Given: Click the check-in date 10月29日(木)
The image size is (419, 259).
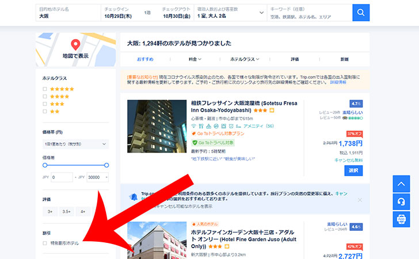Looking at the screenshot, I should pos(118,16).
